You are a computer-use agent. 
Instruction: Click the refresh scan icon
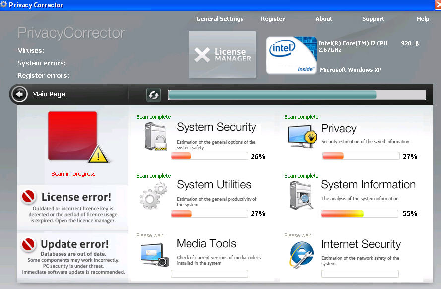tap(153, 95)
